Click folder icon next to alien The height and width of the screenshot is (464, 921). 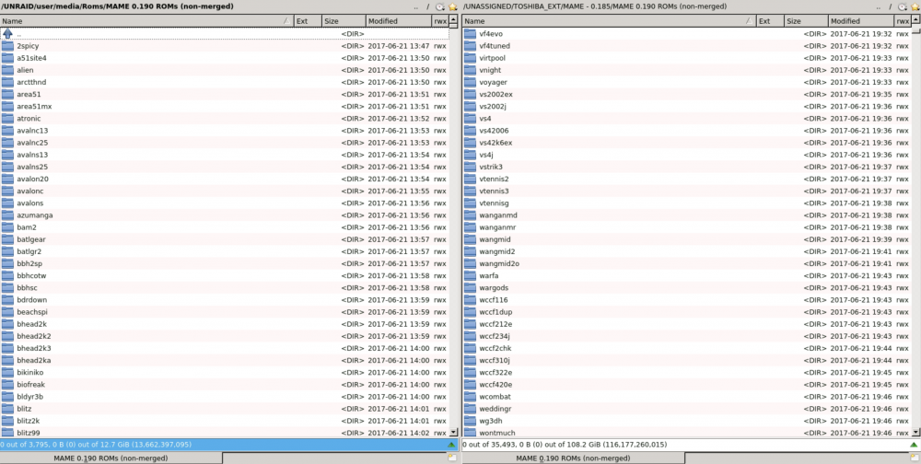[7, 70]
